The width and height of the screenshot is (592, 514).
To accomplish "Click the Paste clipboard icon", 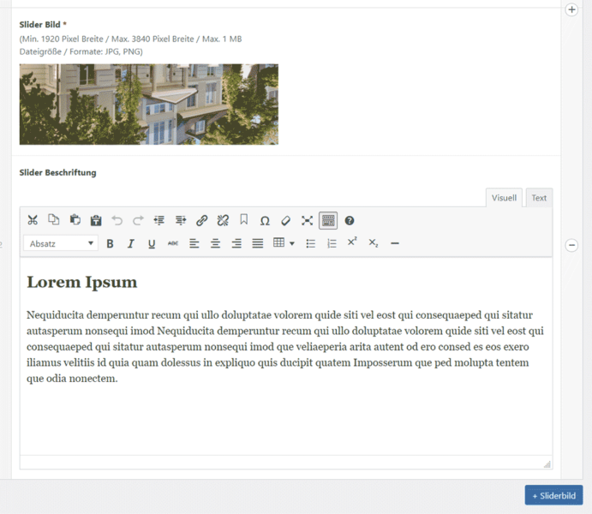I will click(75, 220).
